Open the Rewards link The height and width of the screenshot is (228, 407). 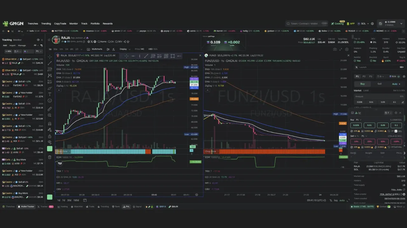point(107,23)
